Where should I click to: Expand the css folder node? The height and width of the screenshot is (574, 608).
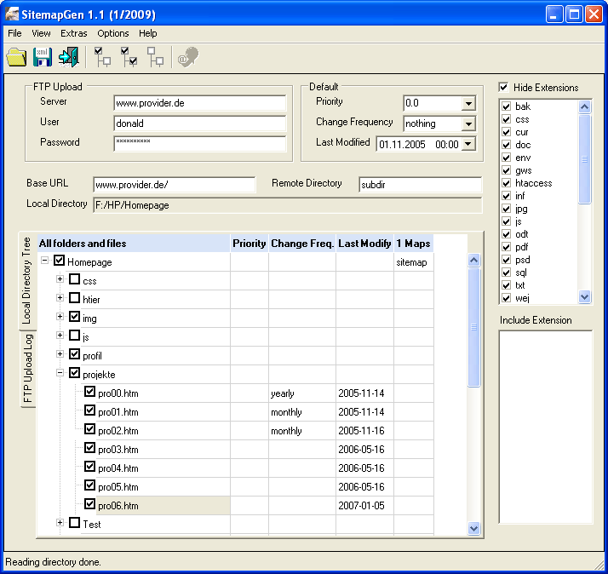60,278
